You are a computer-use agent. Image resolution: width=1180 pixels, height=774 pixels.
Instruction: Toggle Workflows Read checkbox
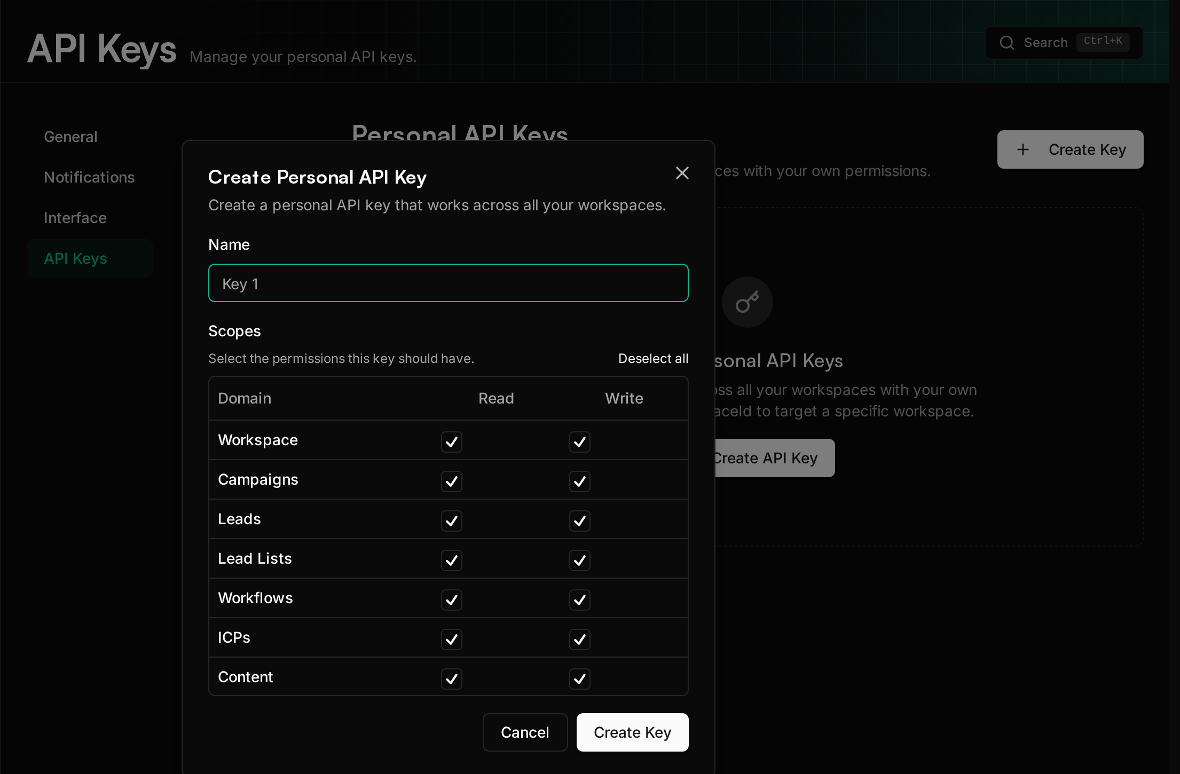[452, 600]
